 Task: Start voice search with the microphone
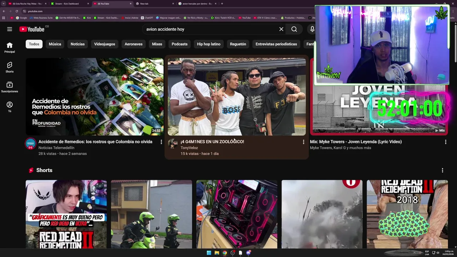tap(312, 29)
